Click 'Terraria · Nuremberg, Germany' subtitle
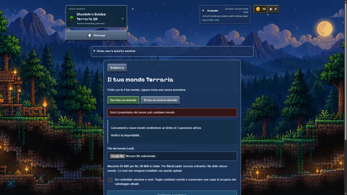The image size is (347, 195). [x=90, y=23]
